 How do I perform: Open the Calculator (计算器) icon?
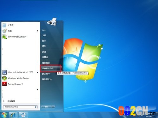tap(4, 25)
